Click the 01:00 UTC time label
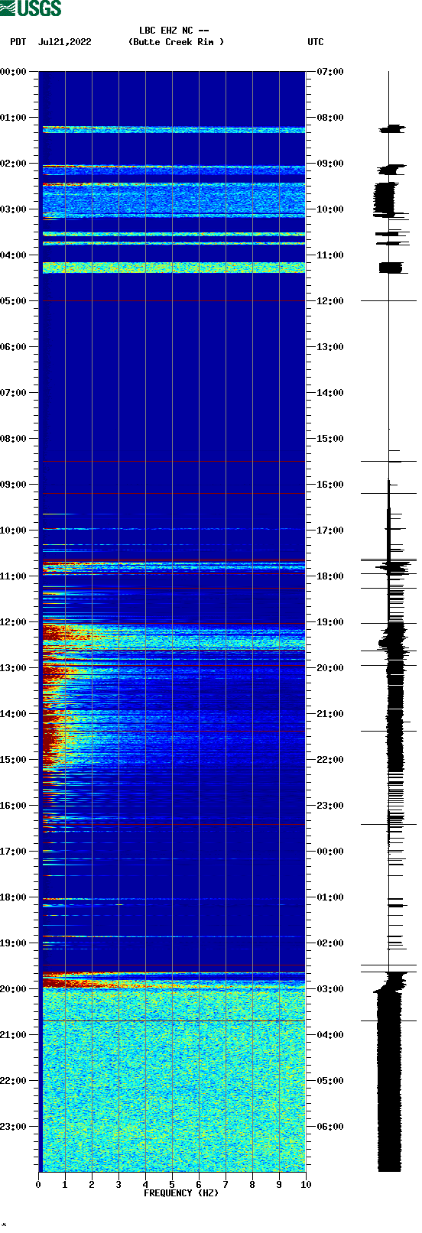The width and height of the screenshot is (422, 1233). [x=330, y=897]
